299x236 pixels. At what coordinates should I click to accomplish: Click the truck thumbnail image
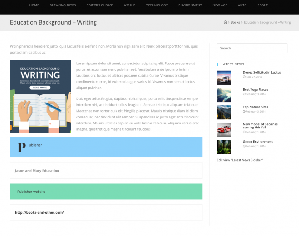point(224,78)
